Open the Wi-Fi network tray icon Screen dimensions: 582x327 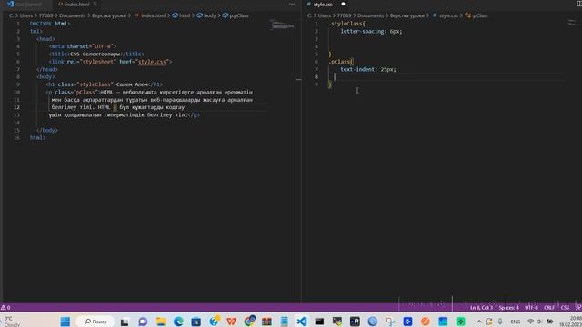click(530, 322)
